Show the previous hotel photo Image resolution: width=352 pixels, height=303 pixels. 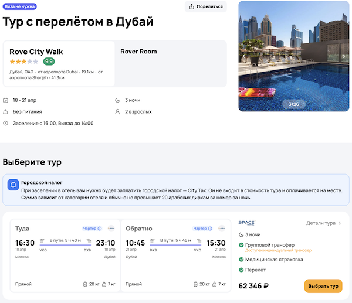point(245,56)
